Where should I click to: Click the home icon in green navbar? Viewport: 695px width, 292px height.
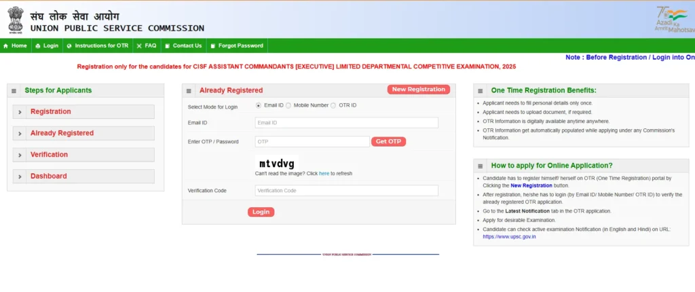[5, 45]
